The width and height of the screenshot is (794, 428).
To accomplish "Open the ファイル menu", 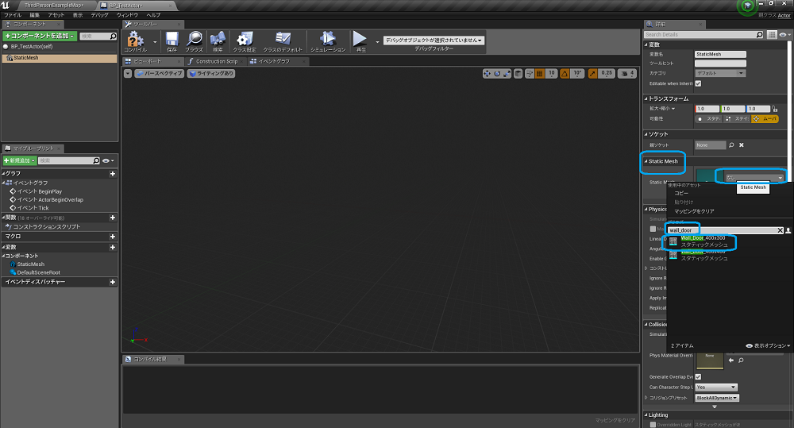I will [13, 15].
